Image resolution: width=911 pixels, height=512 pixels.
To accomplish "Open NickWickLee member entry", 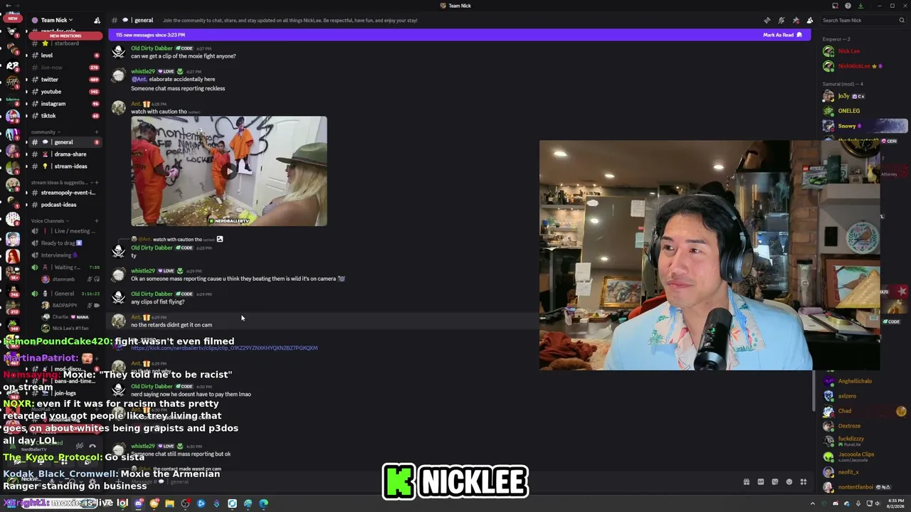I will [x=864, y=66].
